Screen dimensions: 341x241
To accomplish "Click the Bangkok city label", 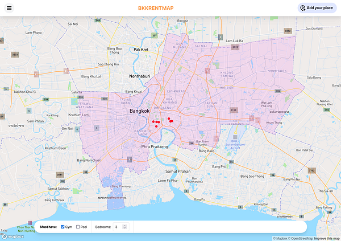I will click(x=139, y=111).
